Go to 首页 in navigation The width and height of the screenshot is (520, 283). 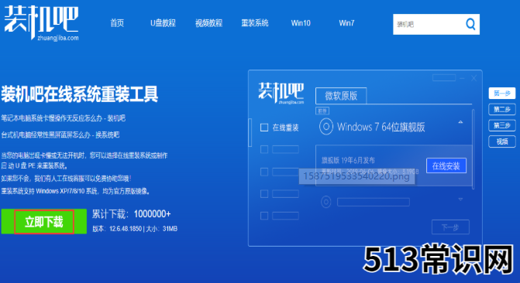click(117, 23)
